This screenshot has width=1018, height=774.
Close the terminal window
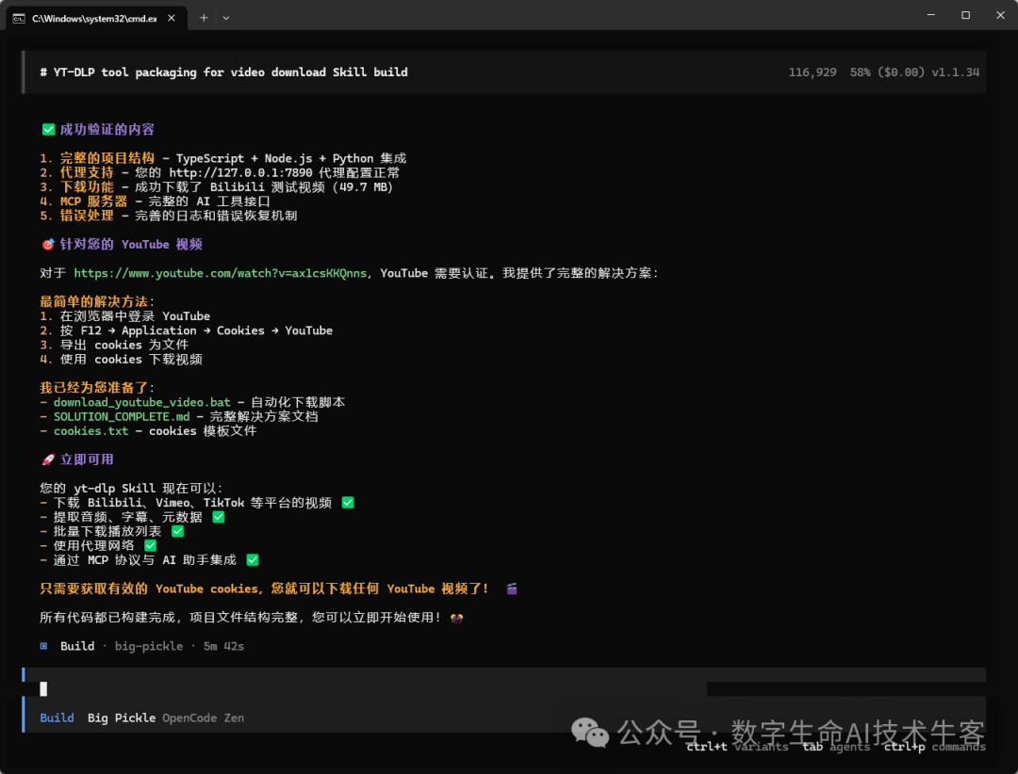point(1000,15)
